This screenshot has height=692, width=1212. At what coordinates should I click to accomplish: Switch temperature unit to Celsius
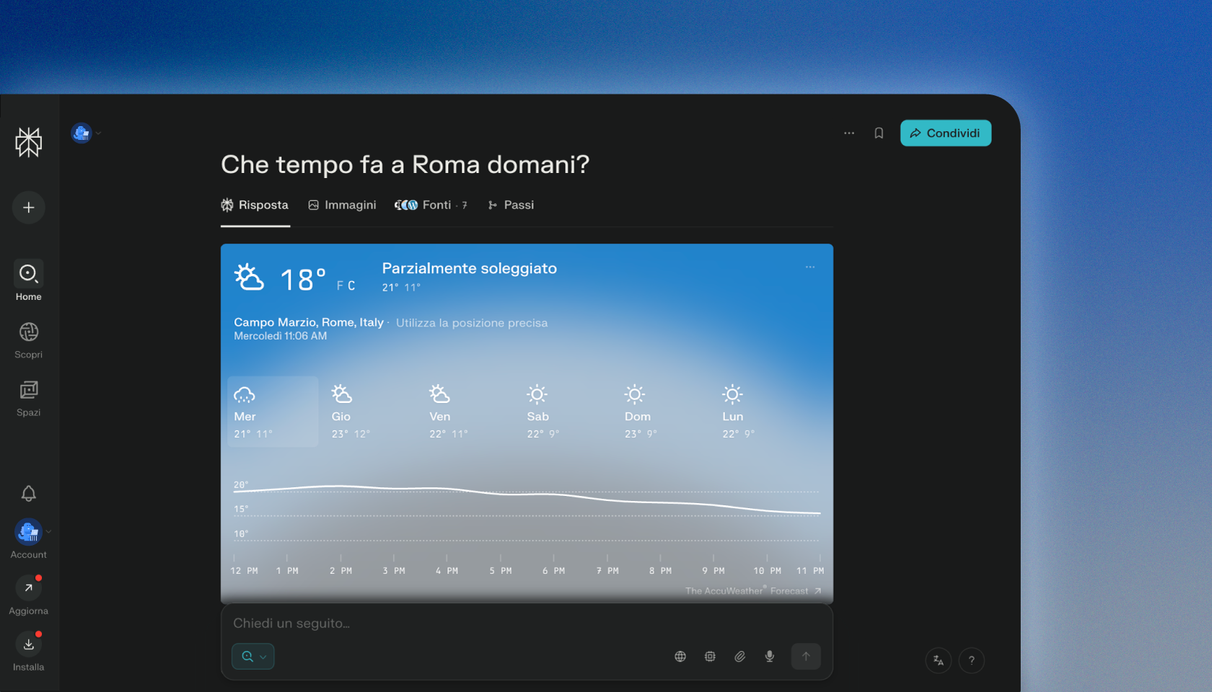coord(351,286)
